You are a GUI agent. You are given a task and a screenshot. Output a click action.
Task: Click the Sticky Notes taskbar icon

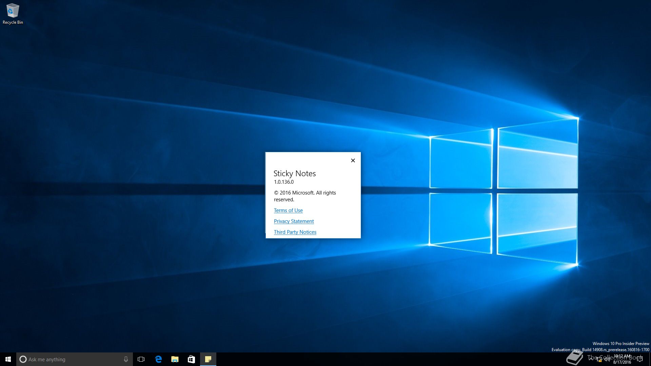(x=208, y=359)
